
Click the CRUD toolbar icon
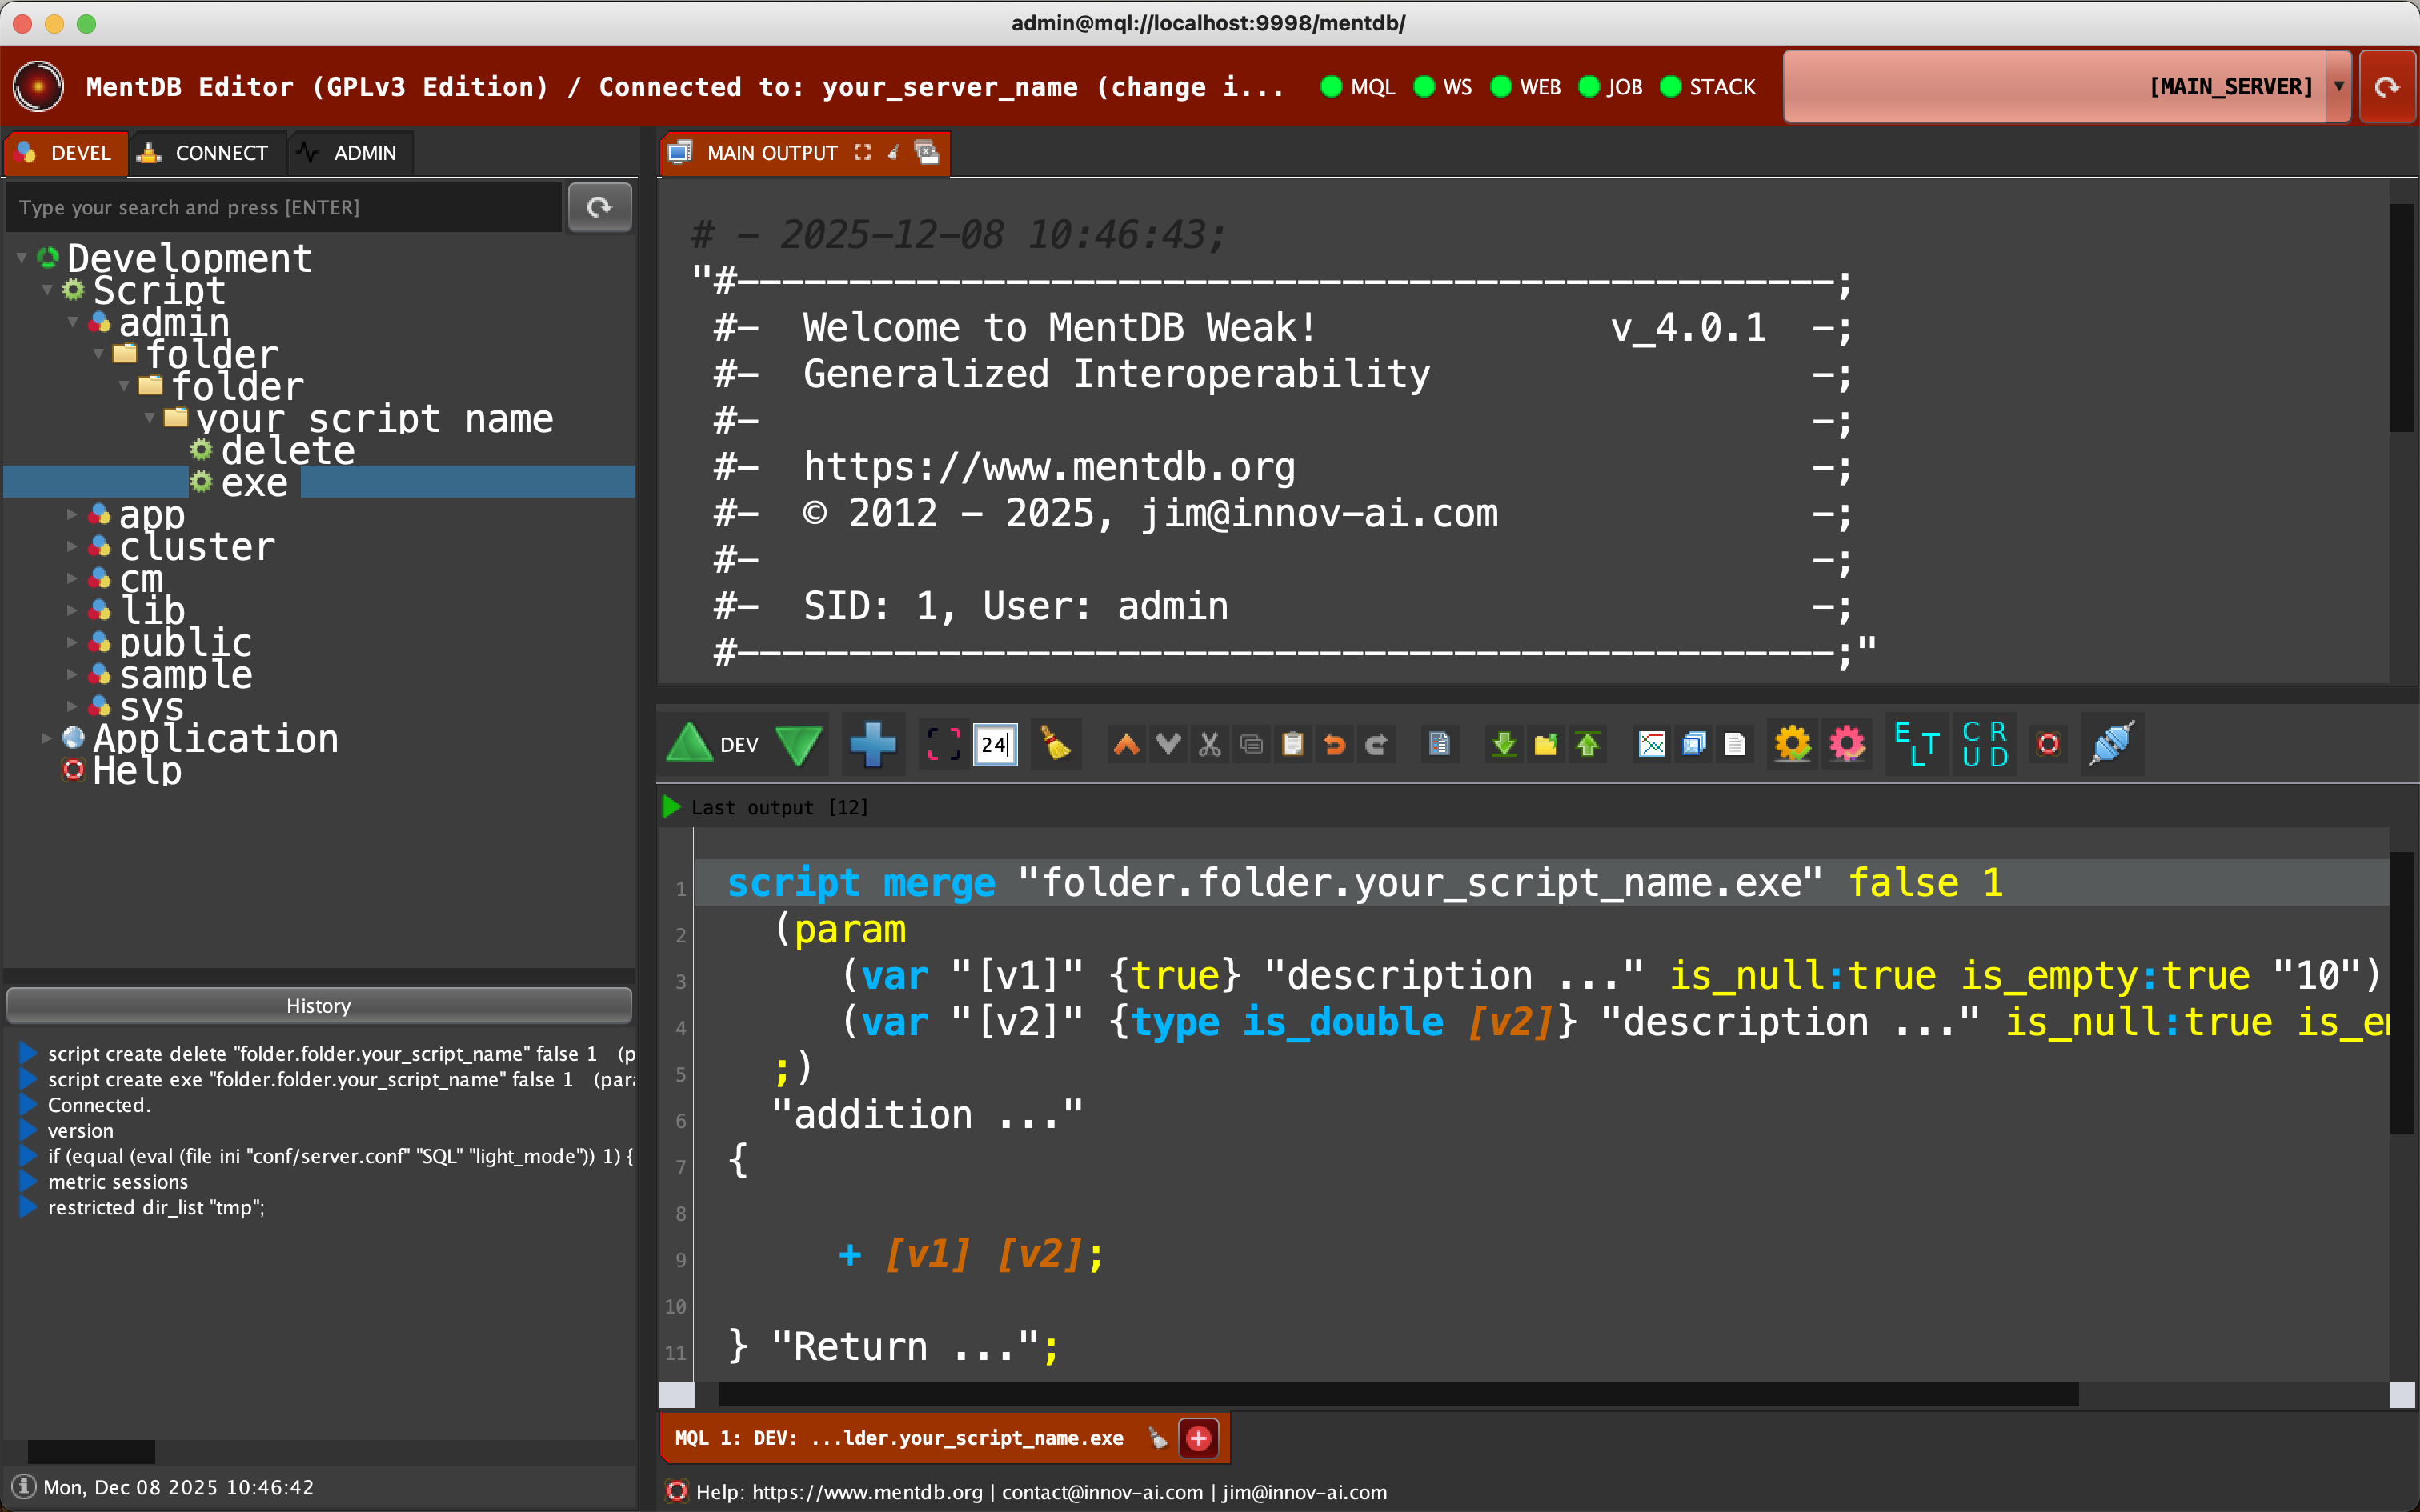pyautogui.click(x=1984, y=745)
